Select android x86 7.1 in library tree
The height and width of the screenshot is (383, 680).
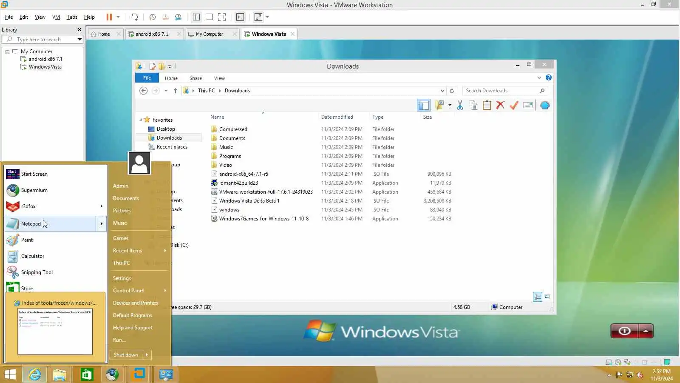coord(45,59)
